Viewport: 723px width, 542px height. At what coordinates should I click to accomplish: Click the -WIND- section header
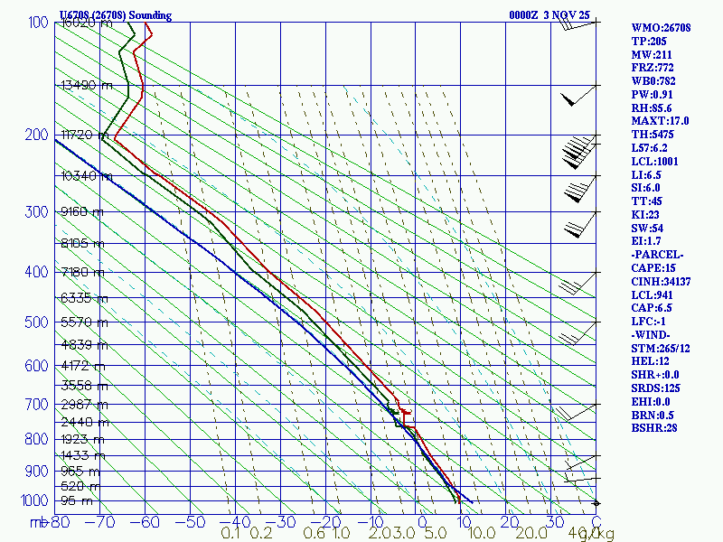pyautogui.click(x=651, y=334)
